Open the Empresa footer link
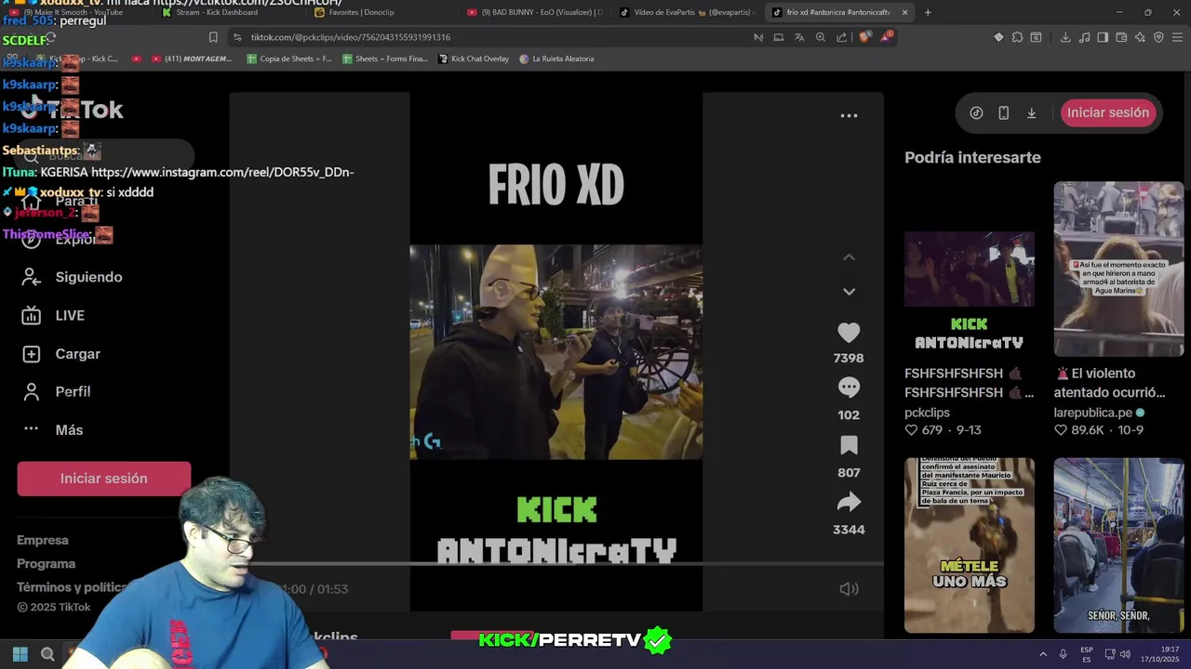This screenshot has height=669, width=1191. click(43, 541)
